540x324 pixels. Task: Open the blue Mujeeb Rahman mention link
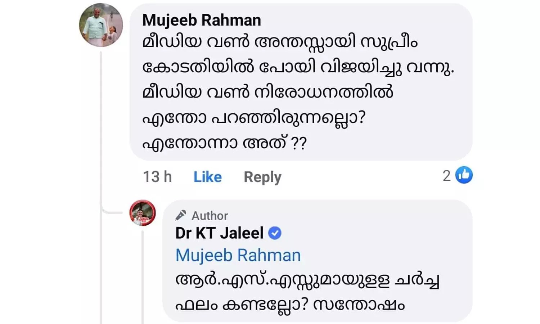tap(238, 255)
